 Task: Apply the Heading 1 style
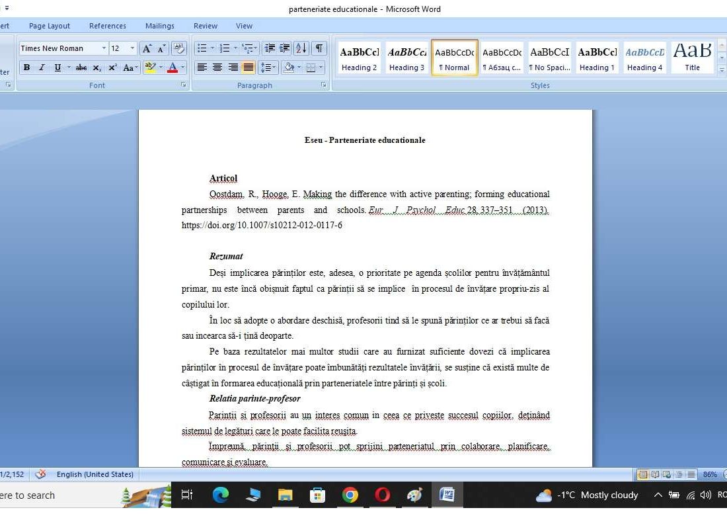point(597,58)
